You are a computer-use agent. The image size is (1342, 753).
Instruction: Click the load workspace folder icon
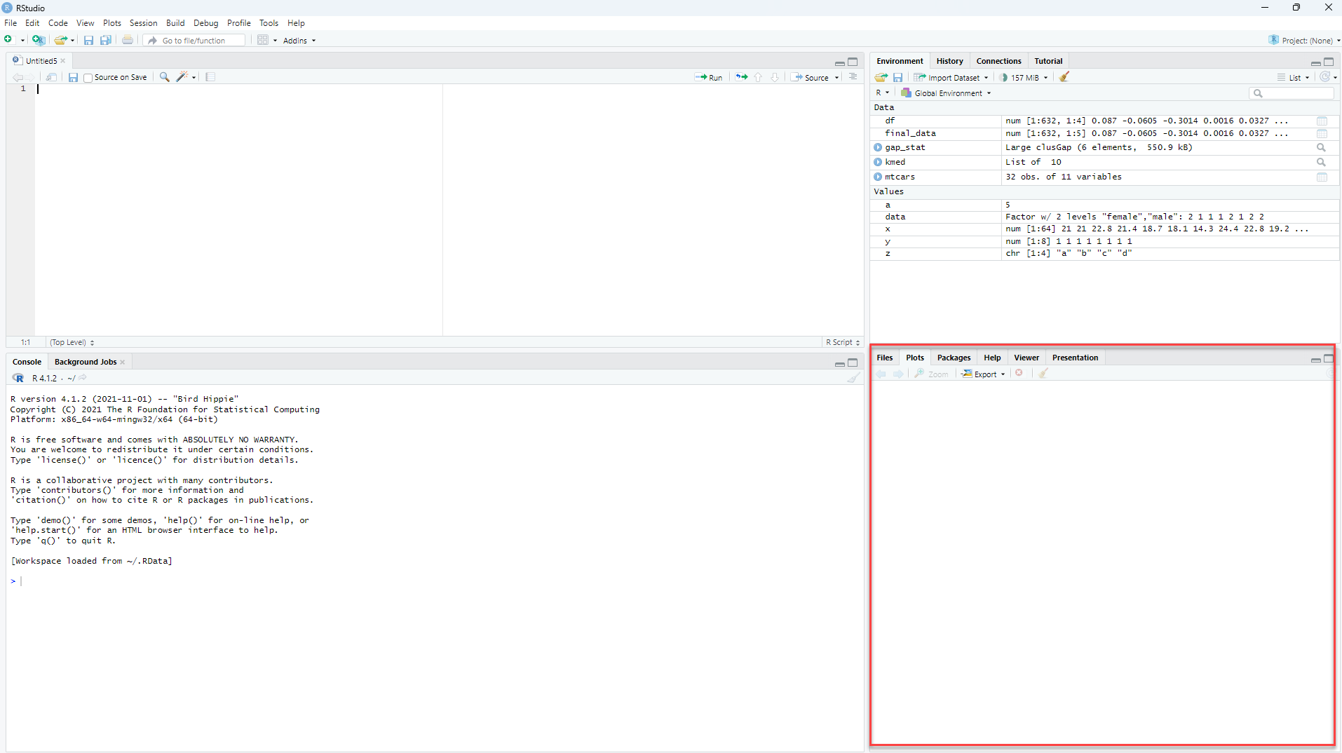[881, 77]
